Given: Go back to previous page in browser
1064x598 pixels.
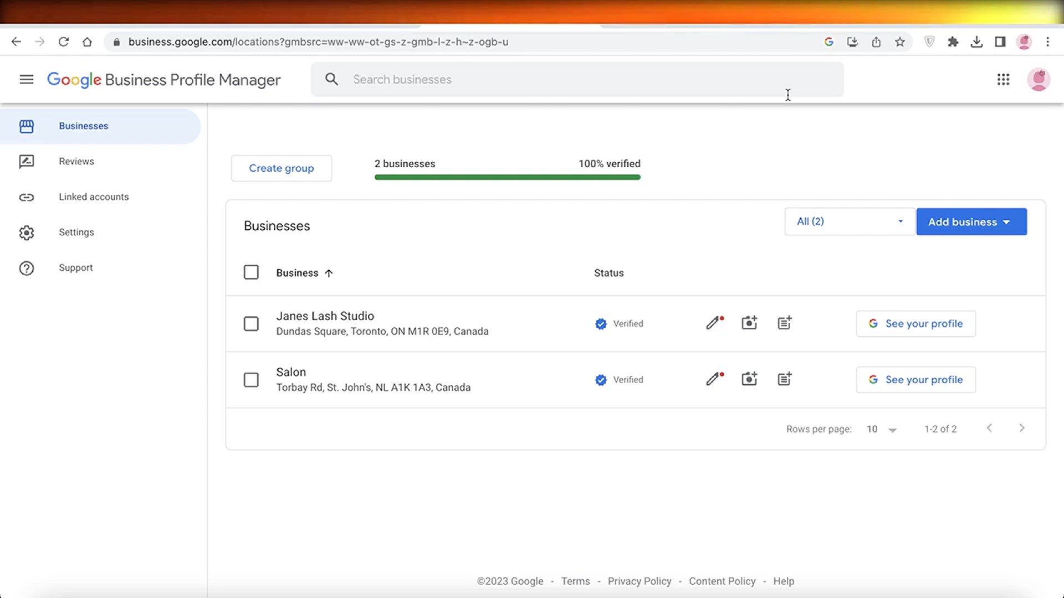Looking at the screenshot, I should [x=16, y=42].
